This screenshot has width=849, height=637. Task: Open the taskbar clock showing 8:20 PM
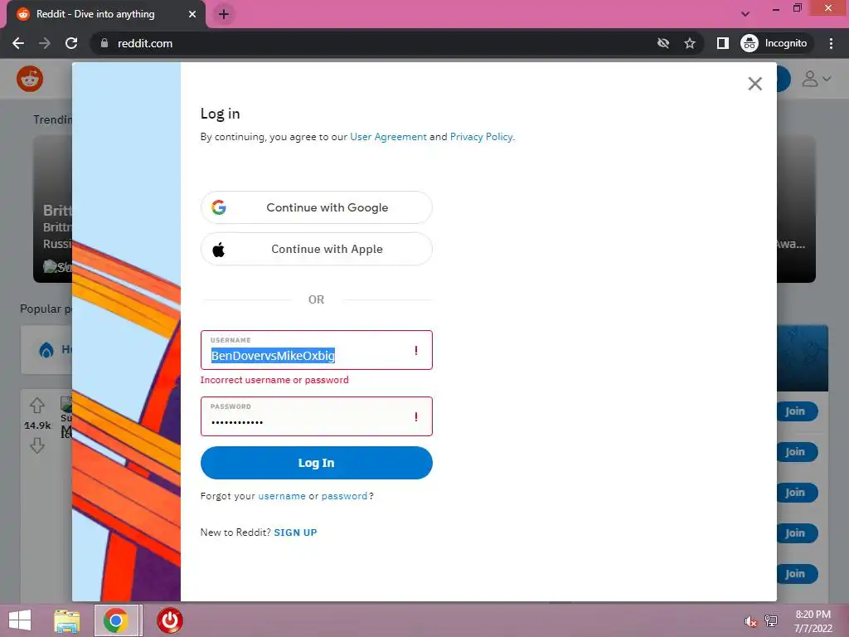click(813, 621)
